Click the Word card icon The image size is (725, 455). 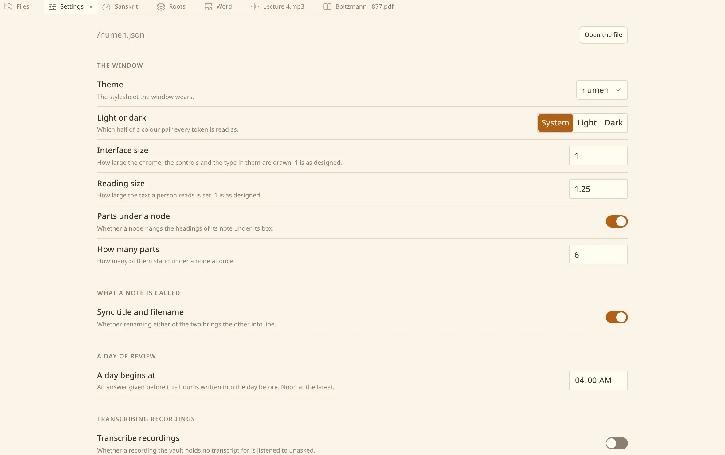tap(208, 7)
